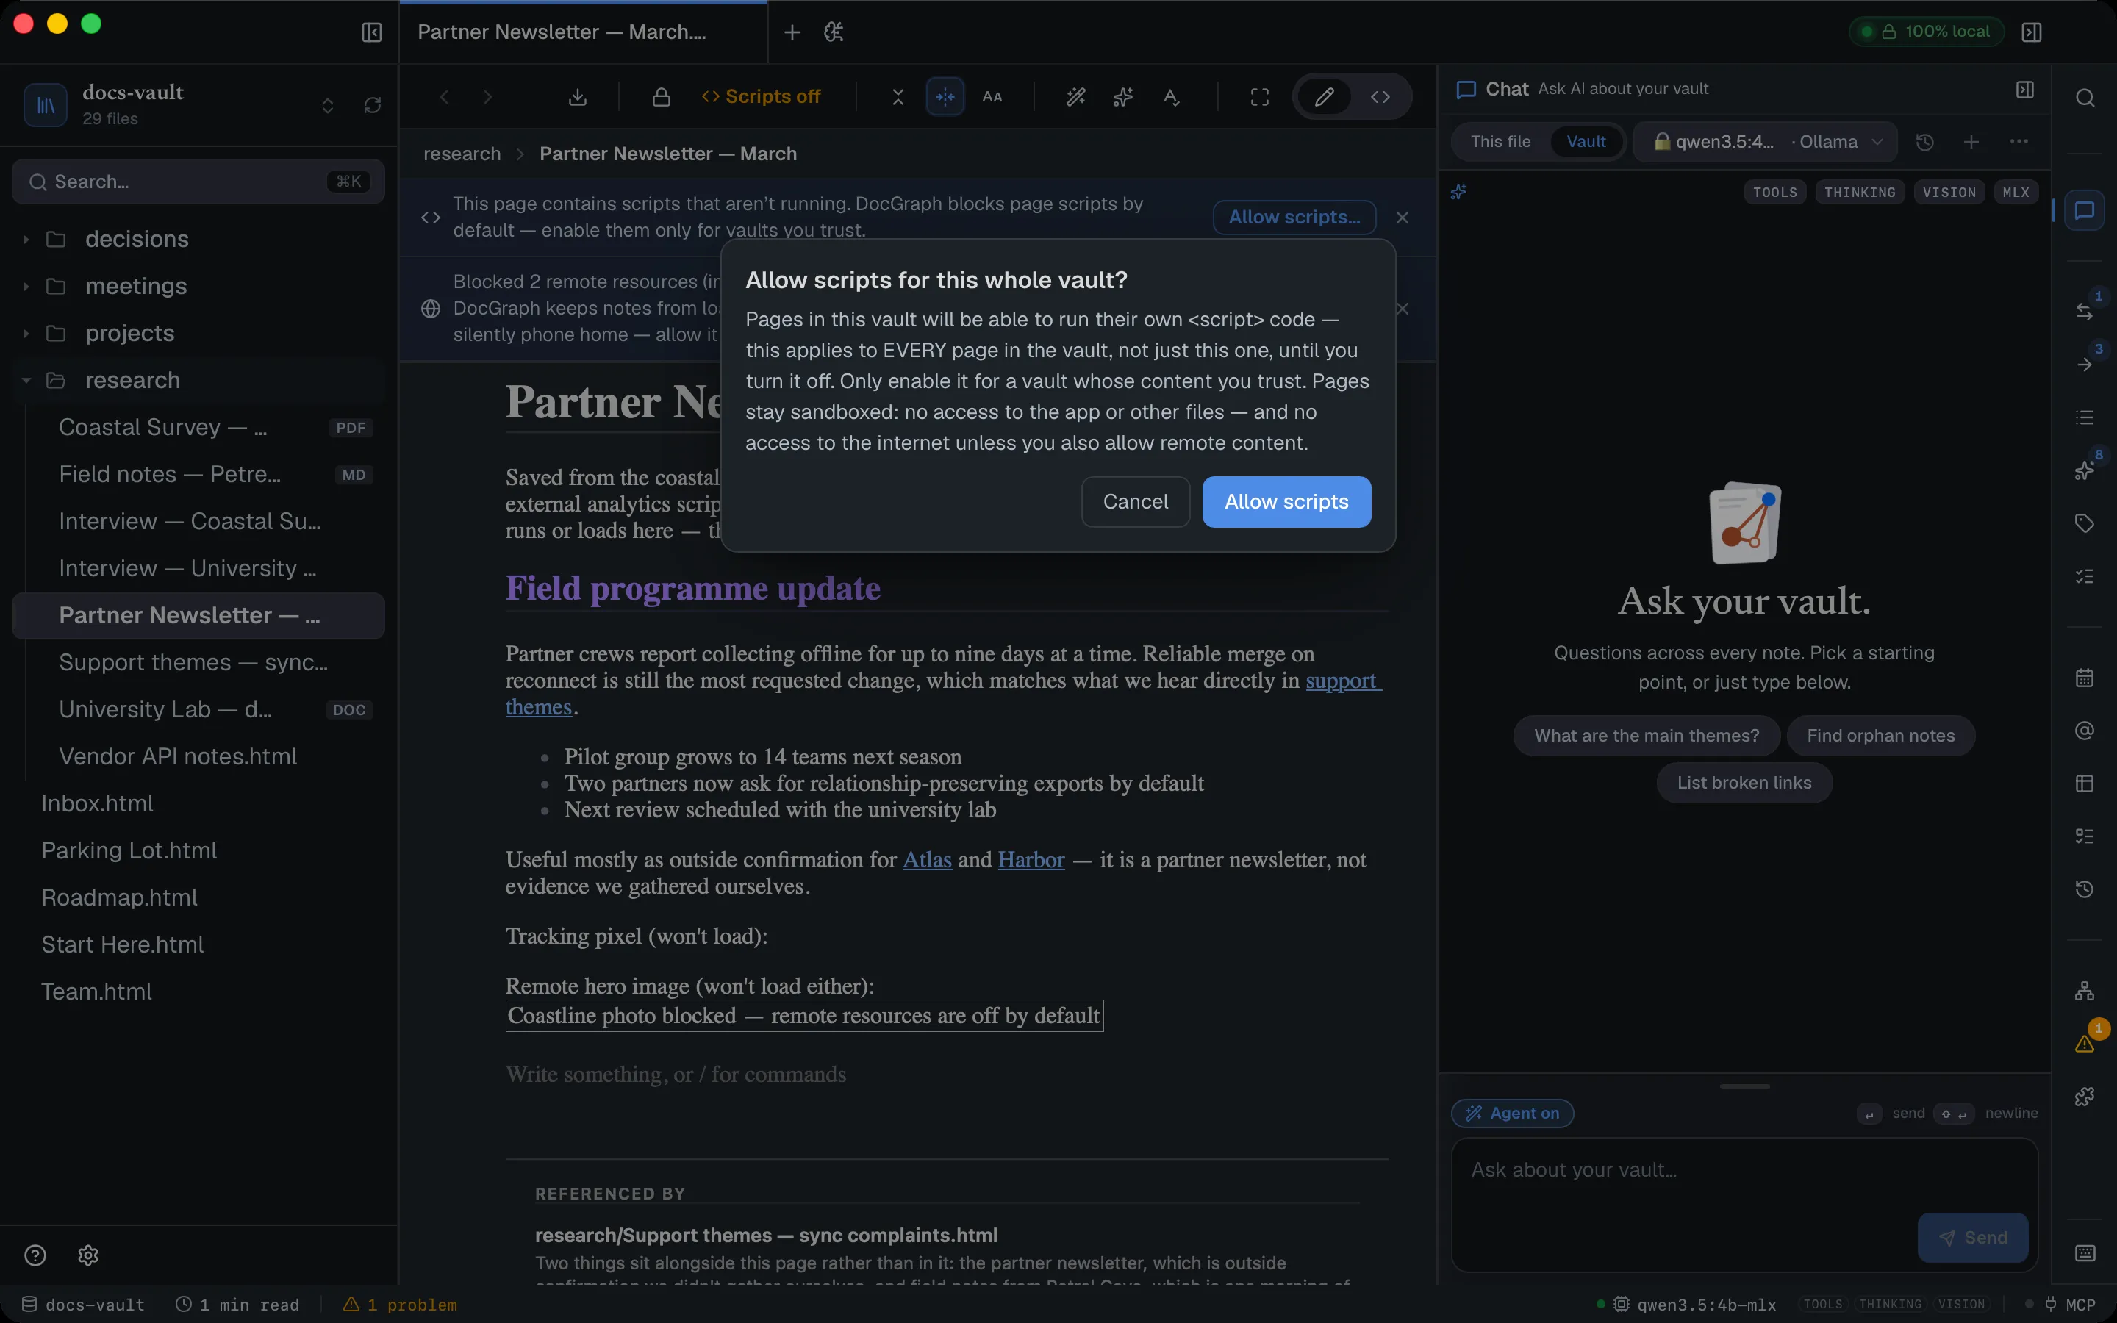Open the qwen3.5 Ollama model dropdown
Viewport: 2117px width, 1323px height.
(1766, 142)
